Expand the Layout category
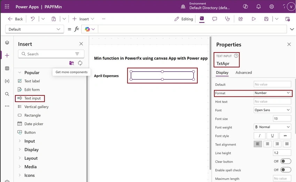The height and width of the screenshot is (182, 296). pyautogui.click(x=20, y=158)
